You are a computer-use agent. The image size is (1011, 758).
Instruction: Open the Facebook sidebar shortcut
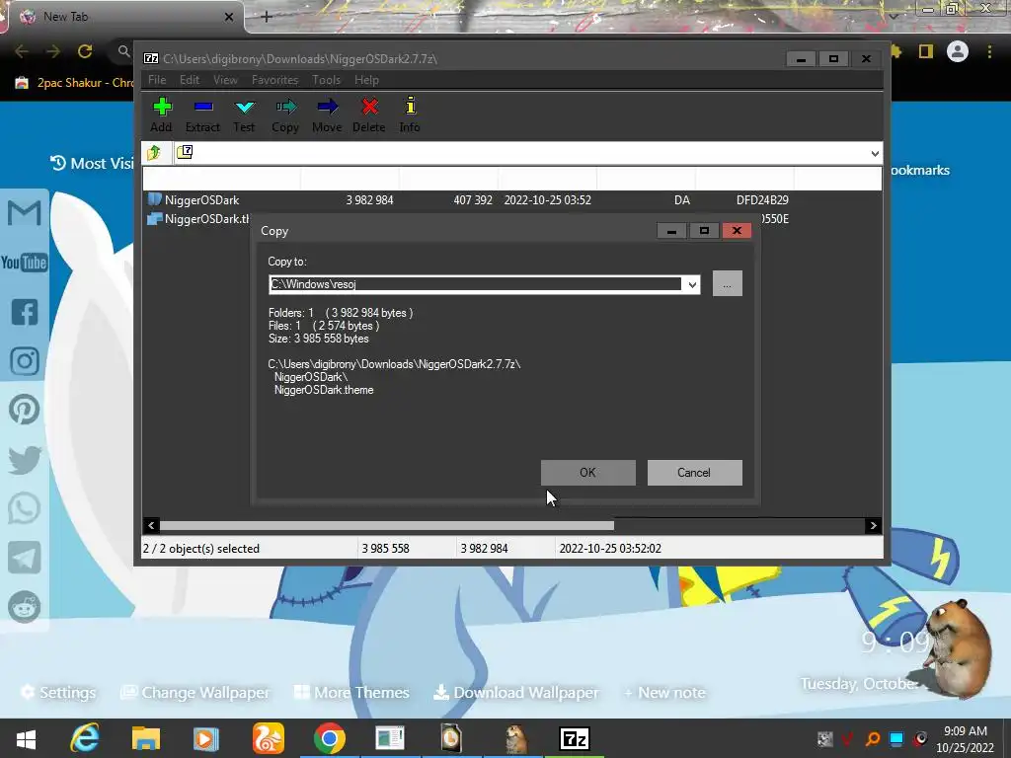pos(25,312)
